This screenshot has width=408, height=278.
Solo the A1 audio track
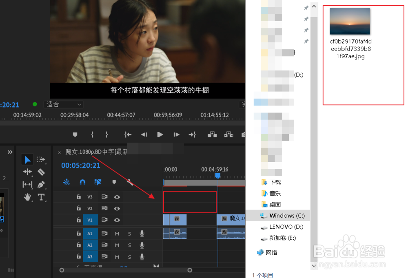pos(130,234)
